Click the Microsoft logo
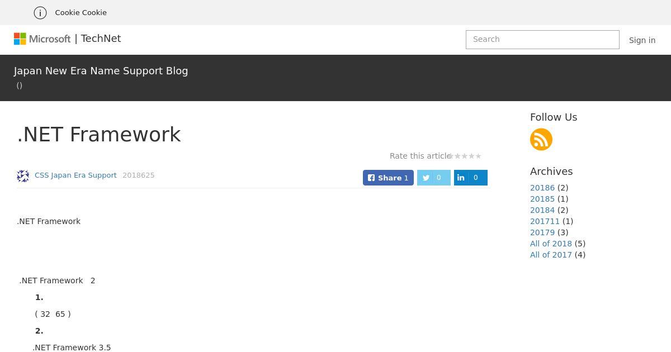The height and width of the screenshot is (352, 671). click(x=42, y=39)
